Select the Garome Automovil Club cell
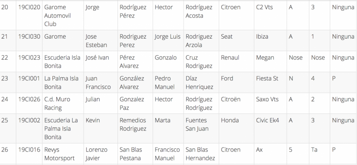This screenshot has height=165, width=357. 57,16
